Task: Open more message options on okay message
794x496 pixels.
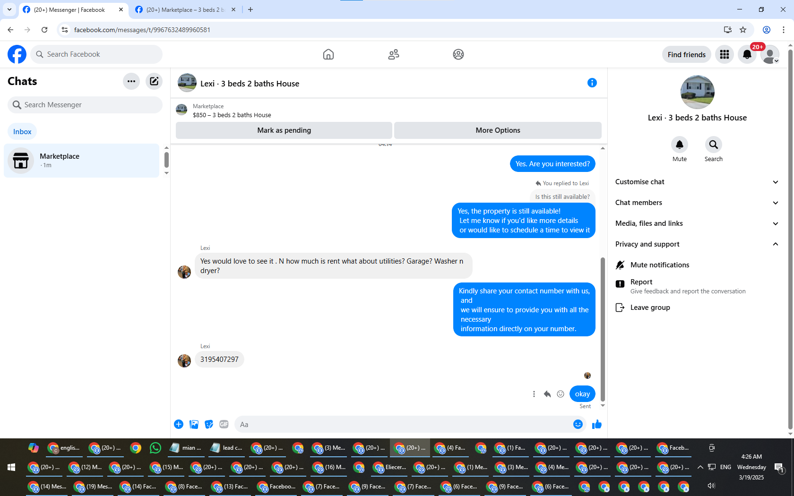Action: pyautogui.click(x=534, y=394)
